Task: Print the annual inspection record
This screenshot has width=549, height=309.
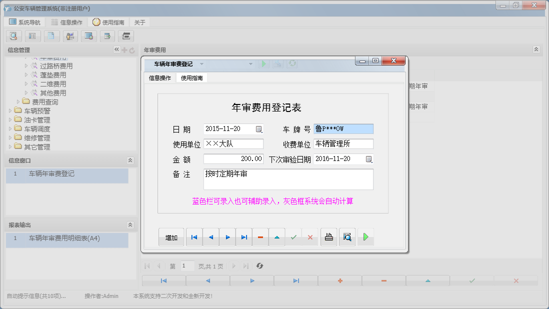Action: 328,236
